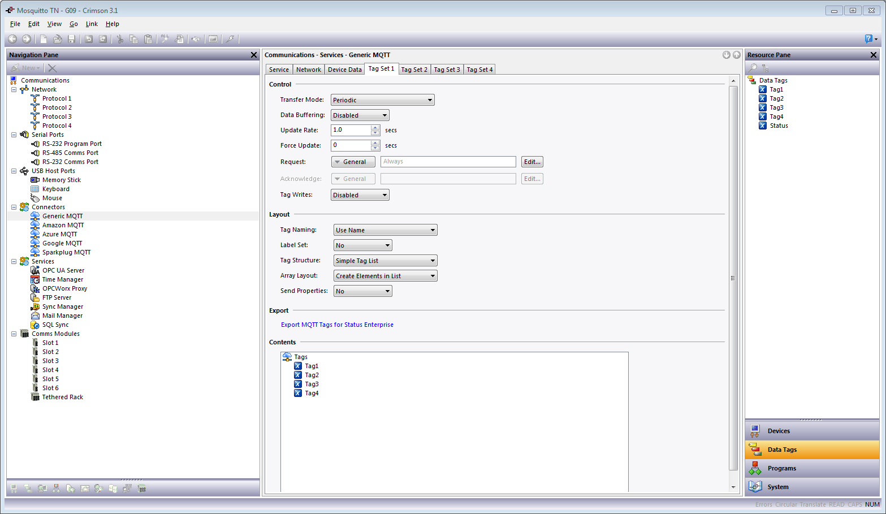Select the Data Tags category in Resource Pane

click(x=812, y=450)
